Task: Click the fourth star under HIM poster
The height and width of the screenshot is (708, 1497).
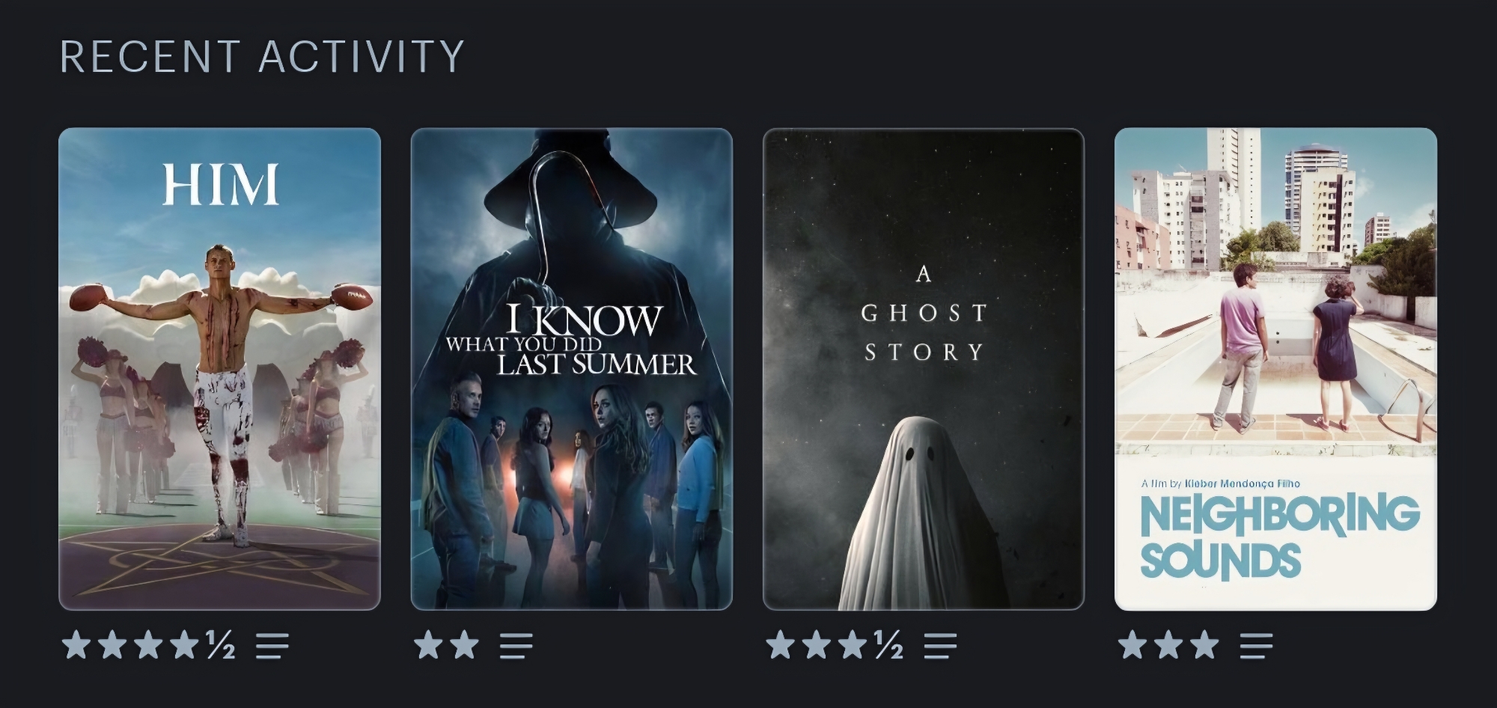Action: click(x=185, y=644)
